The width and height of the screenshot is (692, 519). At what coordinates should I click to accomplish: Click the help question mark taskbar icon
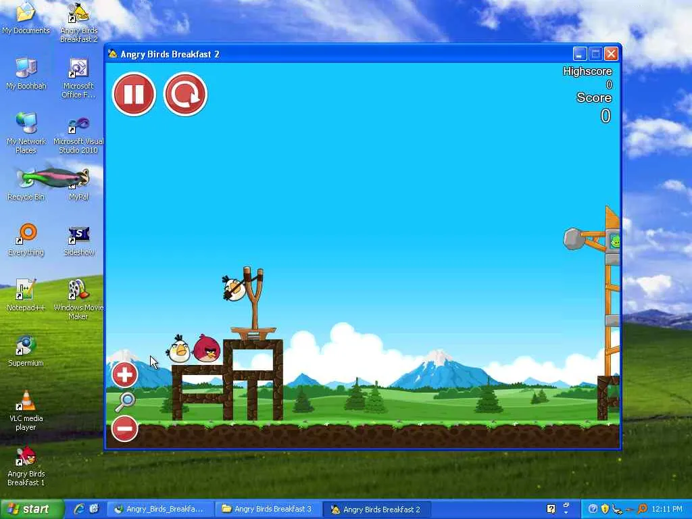(x=551, y=509)
